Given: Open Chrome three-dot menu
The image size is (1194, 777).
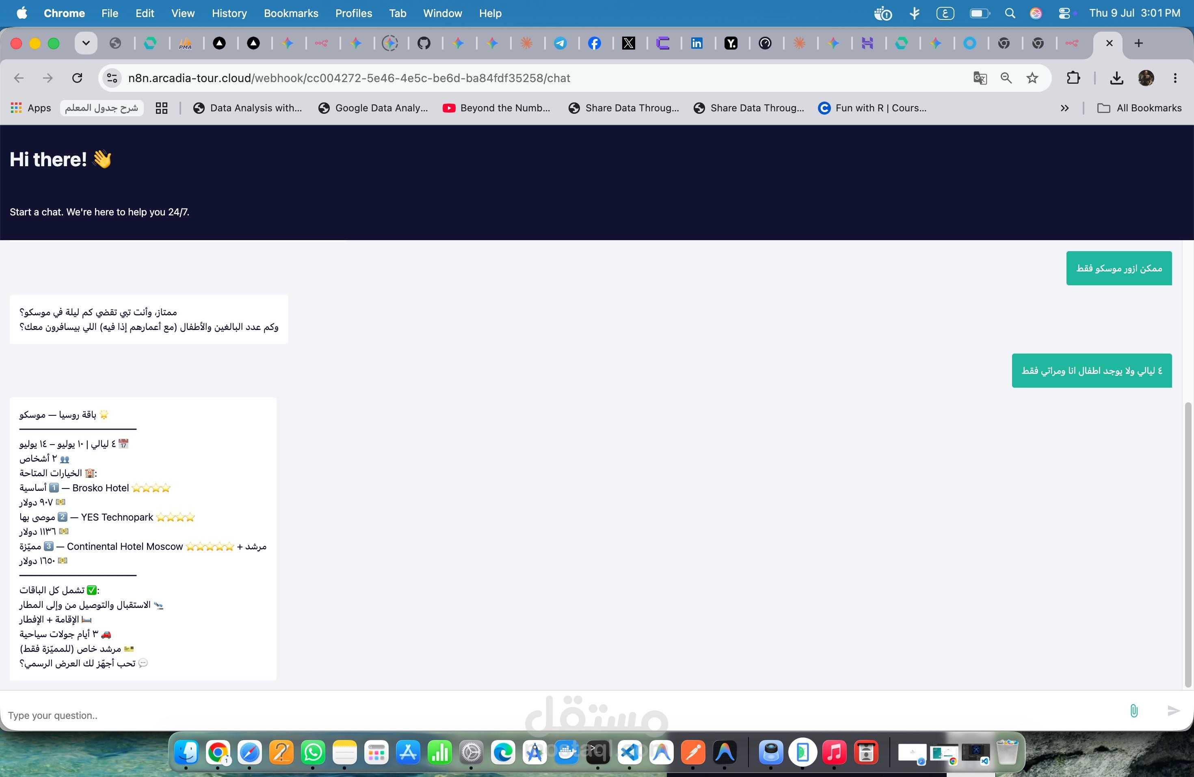Looking at the screenshot, I should pyautogui.click(x=1175, y=78).
